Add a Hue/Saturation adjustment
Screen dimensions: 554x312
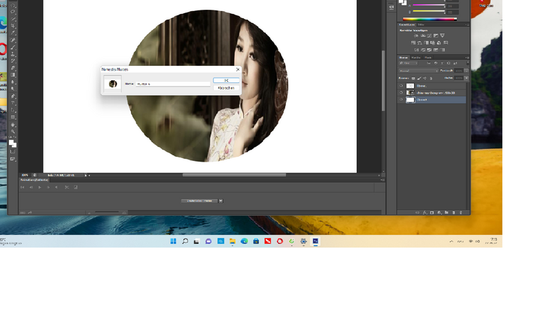[413, 43]
